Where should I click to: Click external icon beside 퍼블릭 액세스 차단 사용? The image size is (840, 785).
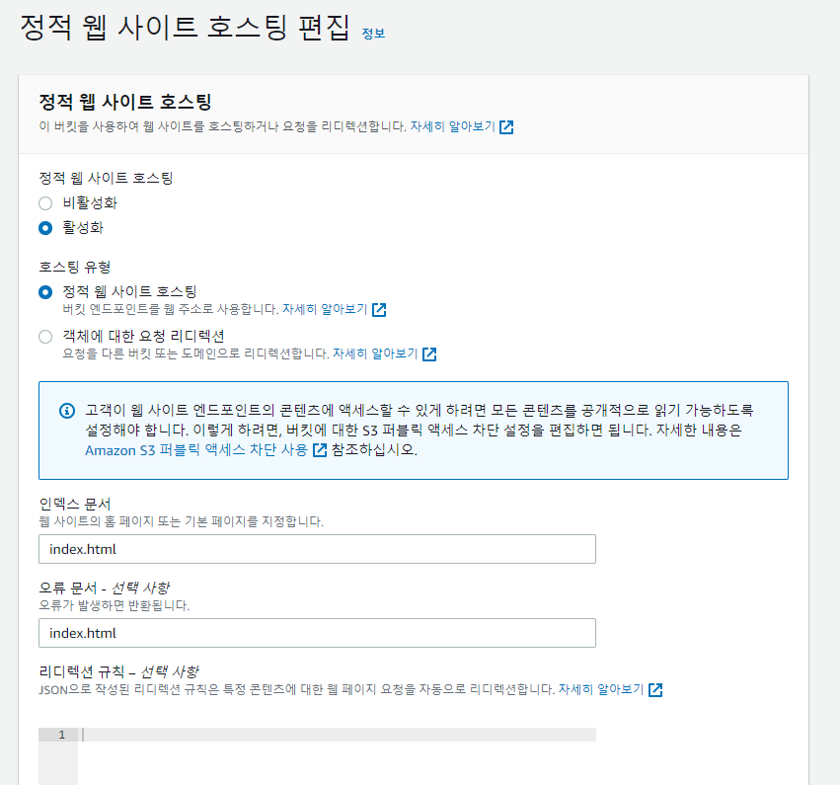320,450
